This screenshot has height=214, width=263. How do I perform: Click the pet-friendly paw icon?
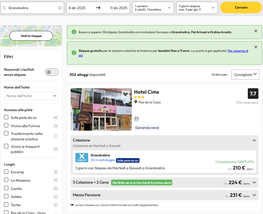coord(137,119)
